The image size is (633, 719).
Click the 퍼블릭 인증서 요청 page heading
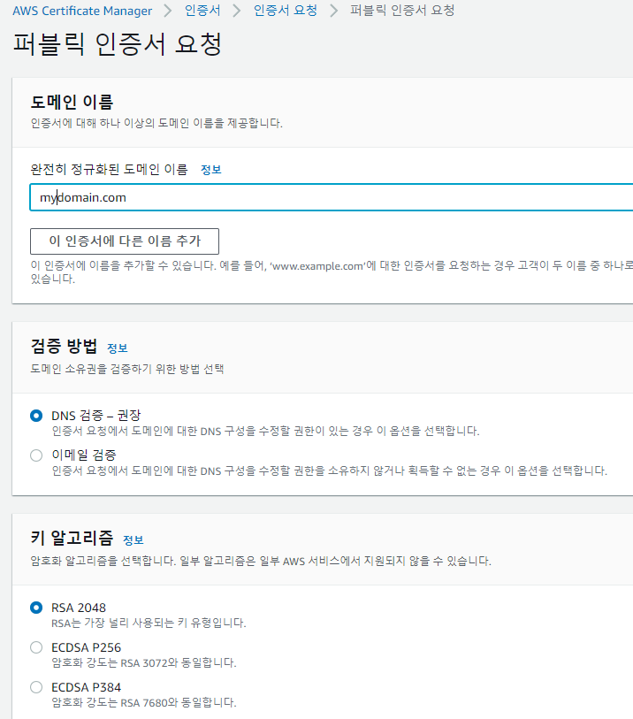[118, 44]
